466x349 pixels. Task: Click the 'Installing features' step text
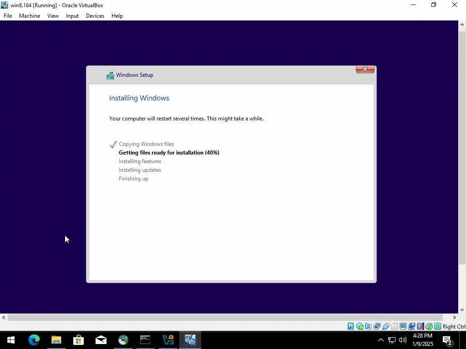[140, 161]
